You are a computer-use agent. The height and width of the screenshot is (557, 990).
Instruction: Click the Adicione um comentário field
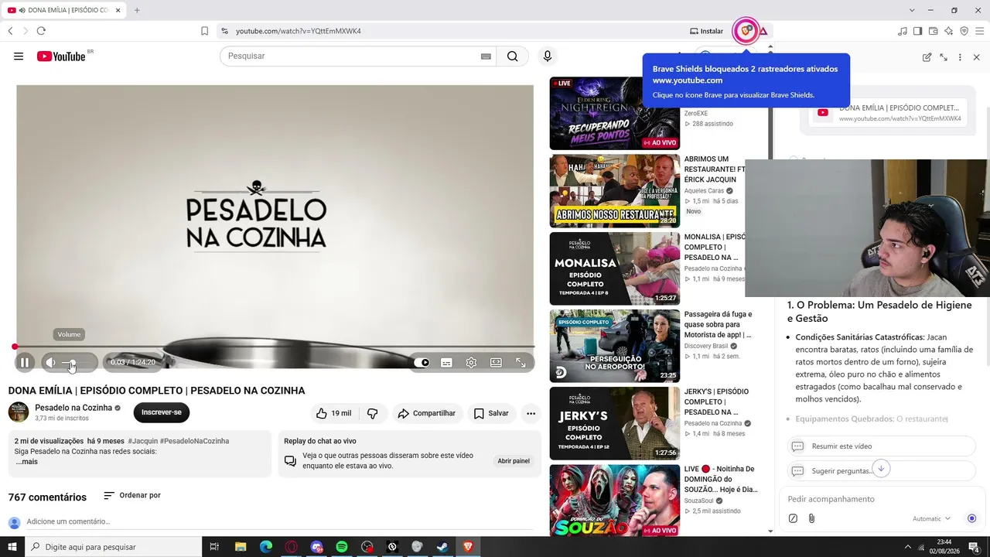278,522
